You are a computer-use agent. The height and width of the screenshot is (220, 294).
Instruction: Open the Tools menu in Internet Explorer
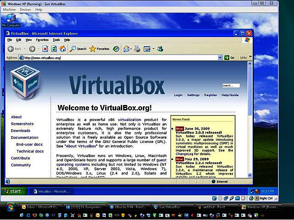(x=56, y=40)
